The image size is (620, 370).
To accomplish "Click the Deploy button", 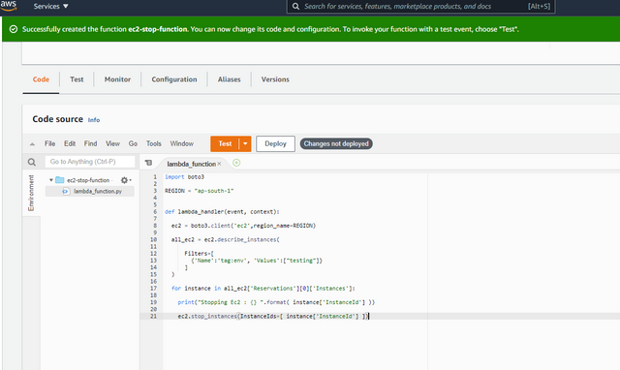I will (x=275, y=144).
